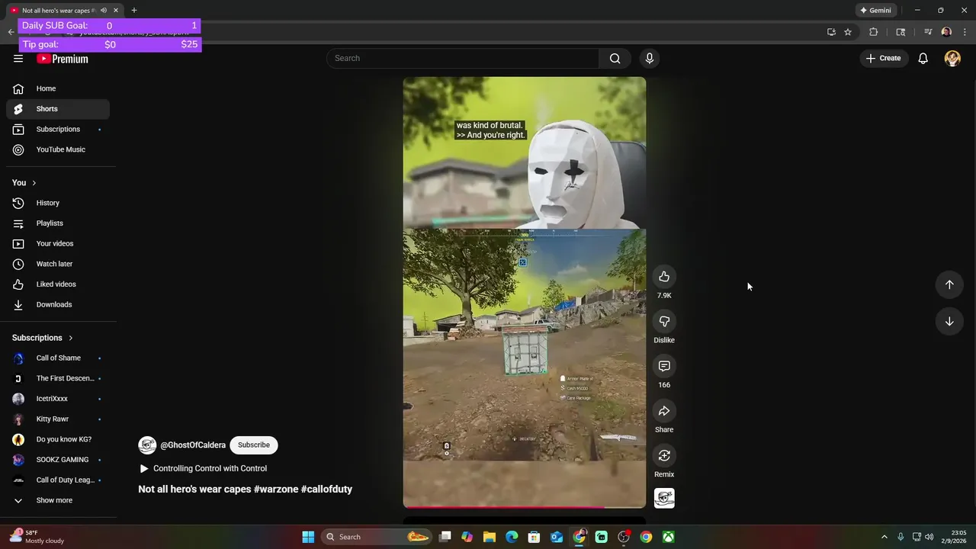Open Subscriptions in the sidebar
This screenshot has height=549, width=976.
click(x=58, y=130)
